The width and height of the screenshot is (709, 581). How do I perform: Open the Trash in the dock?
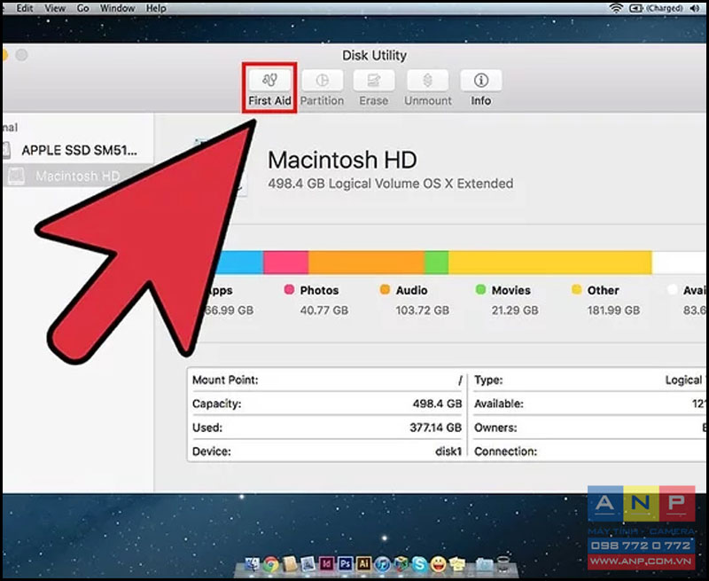tap(503, 563)
